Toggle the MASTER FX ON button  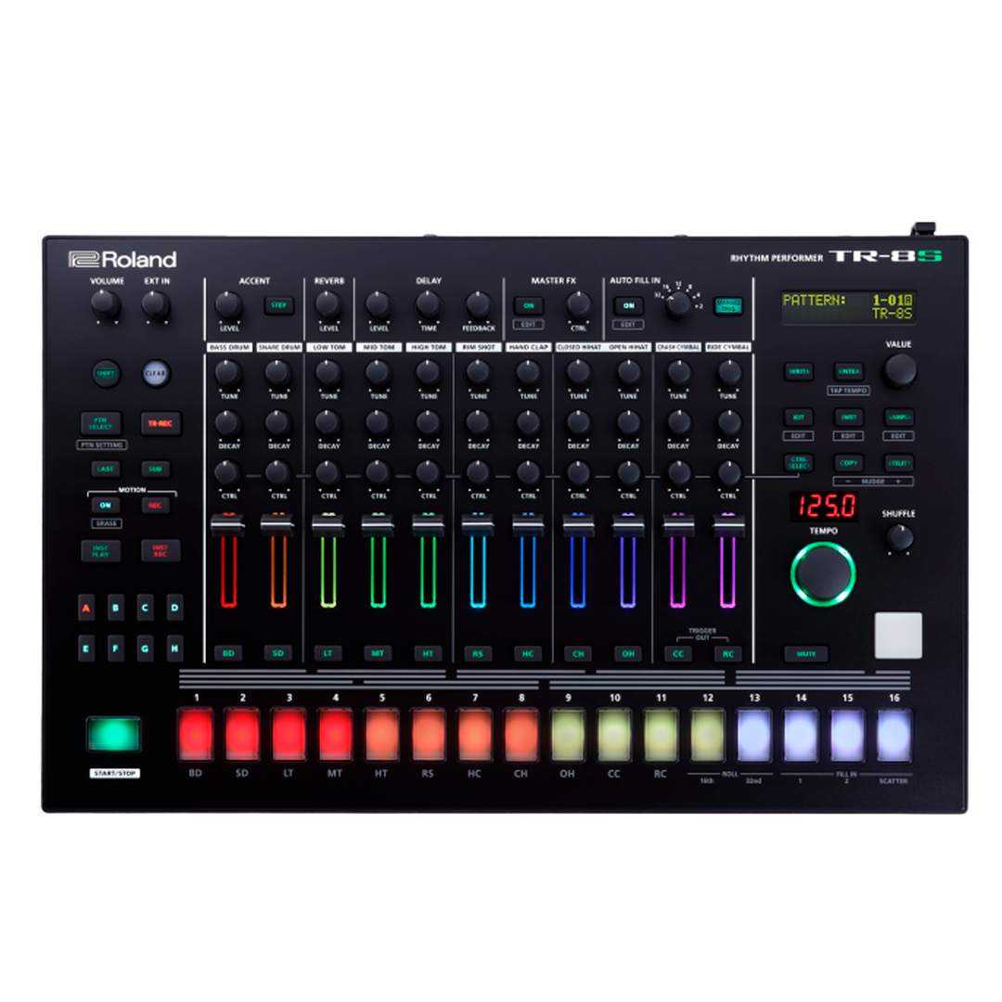(x=529, y=305)
